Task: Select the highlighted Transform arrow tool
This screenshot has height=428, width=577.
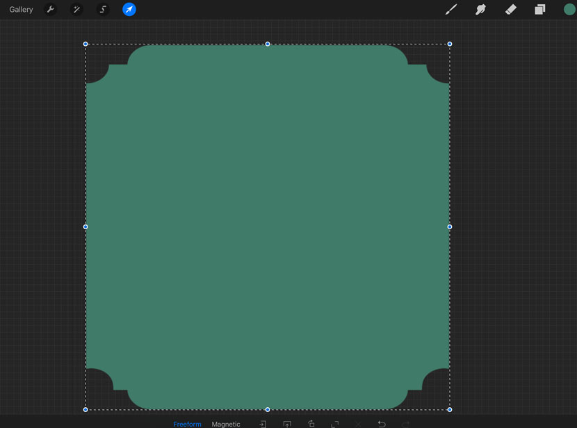Action: [x=129, y=9]
